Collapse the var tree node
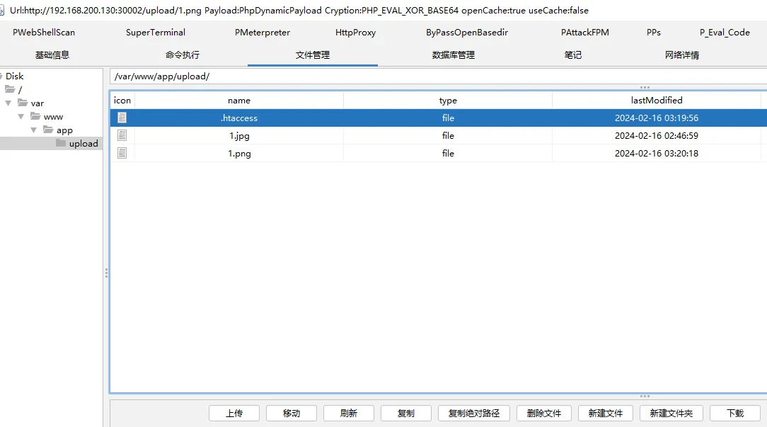Viewport: 767px width, 427px height. click(8, 103)
